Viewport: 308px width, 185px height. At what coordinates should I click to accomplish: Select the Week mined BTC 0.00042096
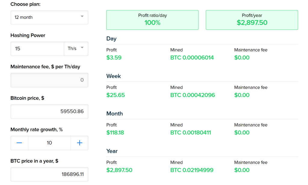[x=192, y=95]
